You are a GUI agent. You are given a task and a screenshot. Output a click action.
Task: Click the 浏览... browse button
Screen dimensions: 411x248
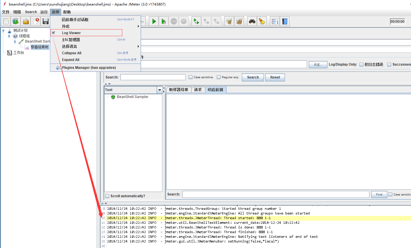(x=318, y=64)
